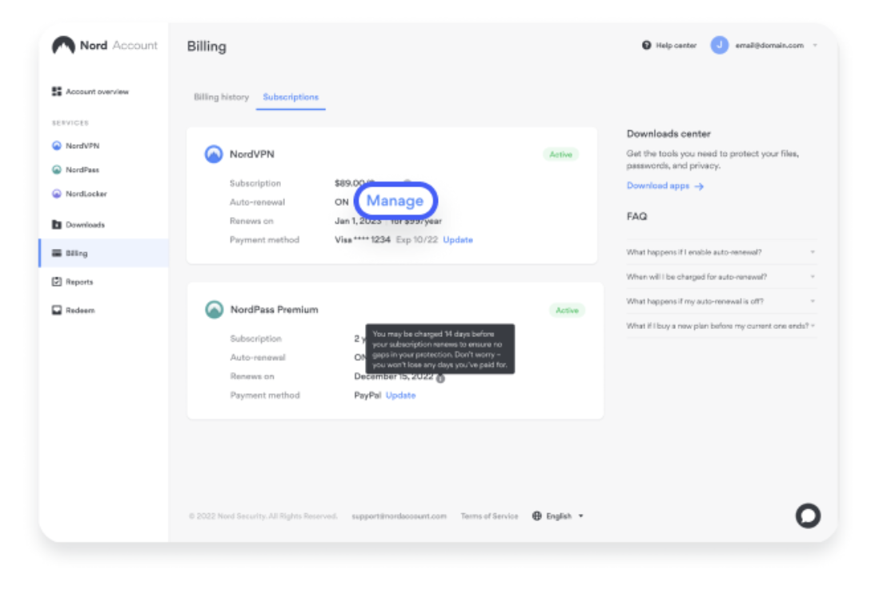Update the PayPal payment method
895x594 pixels.
[x=401, y=395]
